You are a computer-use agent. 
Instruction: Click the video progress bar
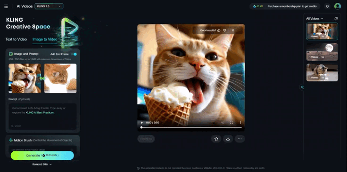(191, 127)
